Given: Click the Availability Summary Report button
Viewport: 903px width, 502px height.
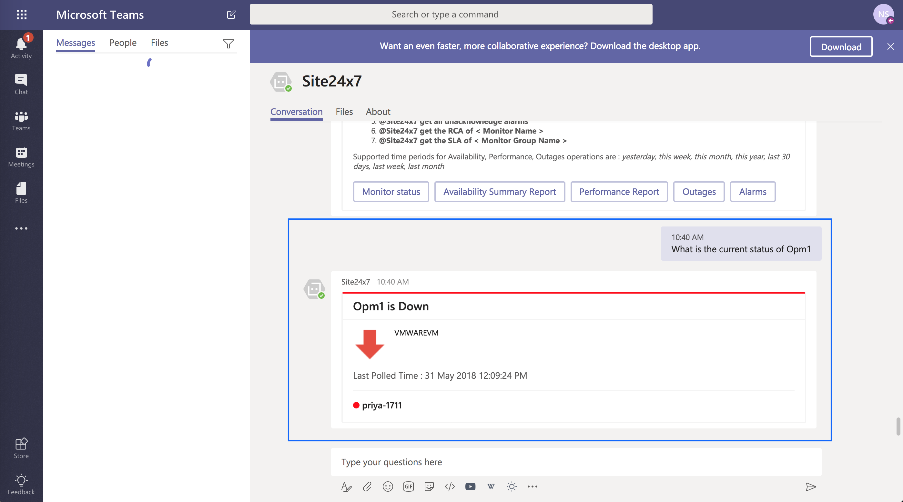Looking at the screenshot, I should tap(499, 192).
